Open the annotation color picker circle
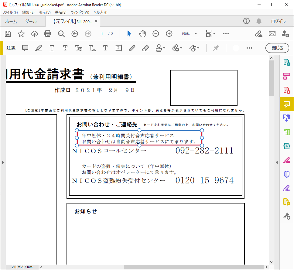The height and width of the screenshot is (270, 294). click(x=236, y=48)
